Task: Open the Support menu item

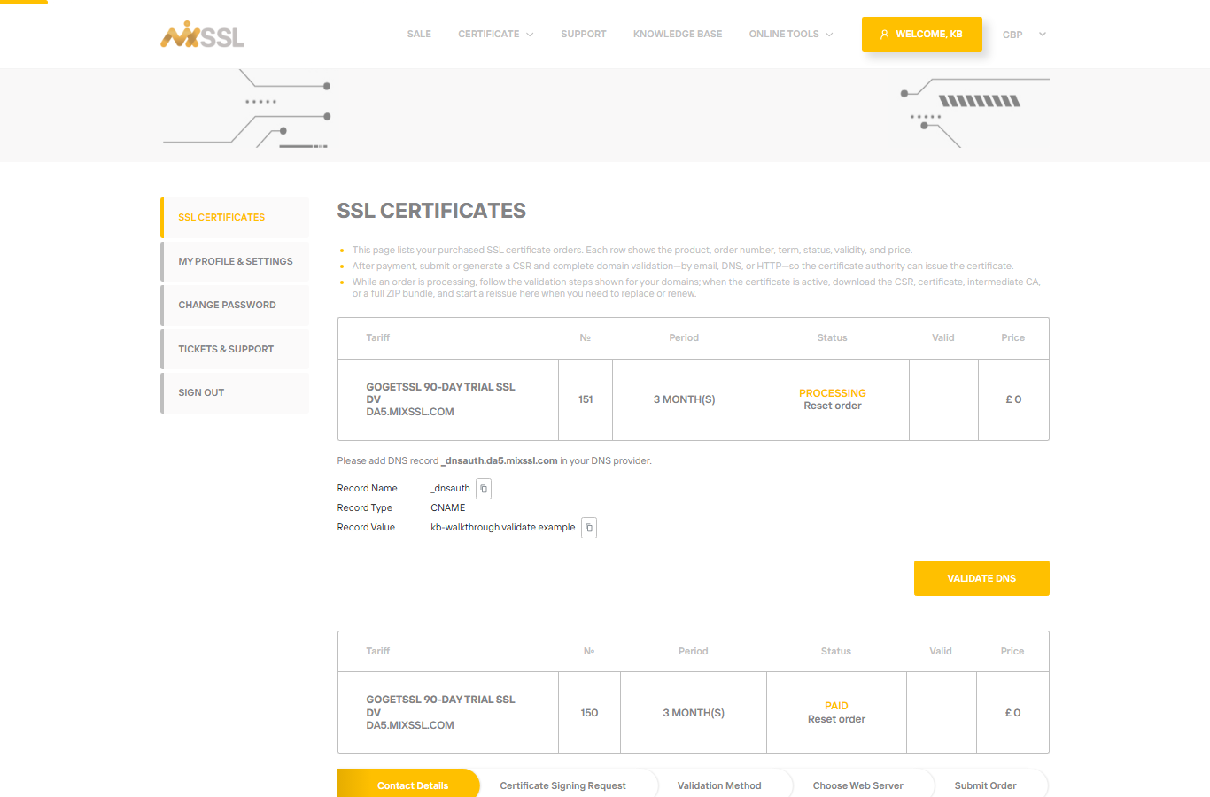Action: point(584,34)
